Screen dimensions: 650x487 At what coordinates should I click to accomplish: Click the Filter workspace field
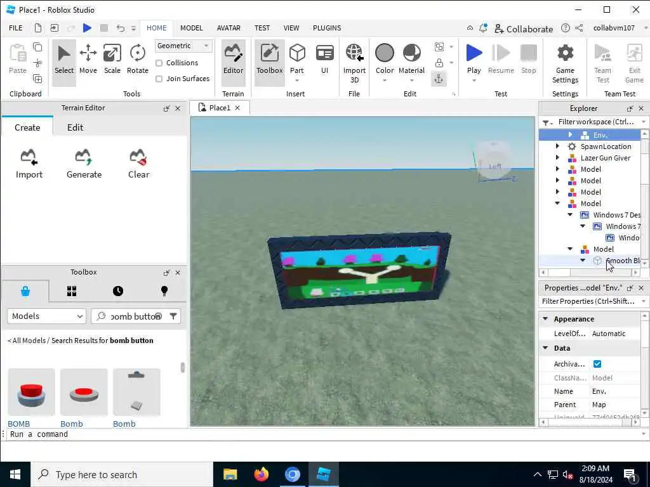(x=596, y=122)
